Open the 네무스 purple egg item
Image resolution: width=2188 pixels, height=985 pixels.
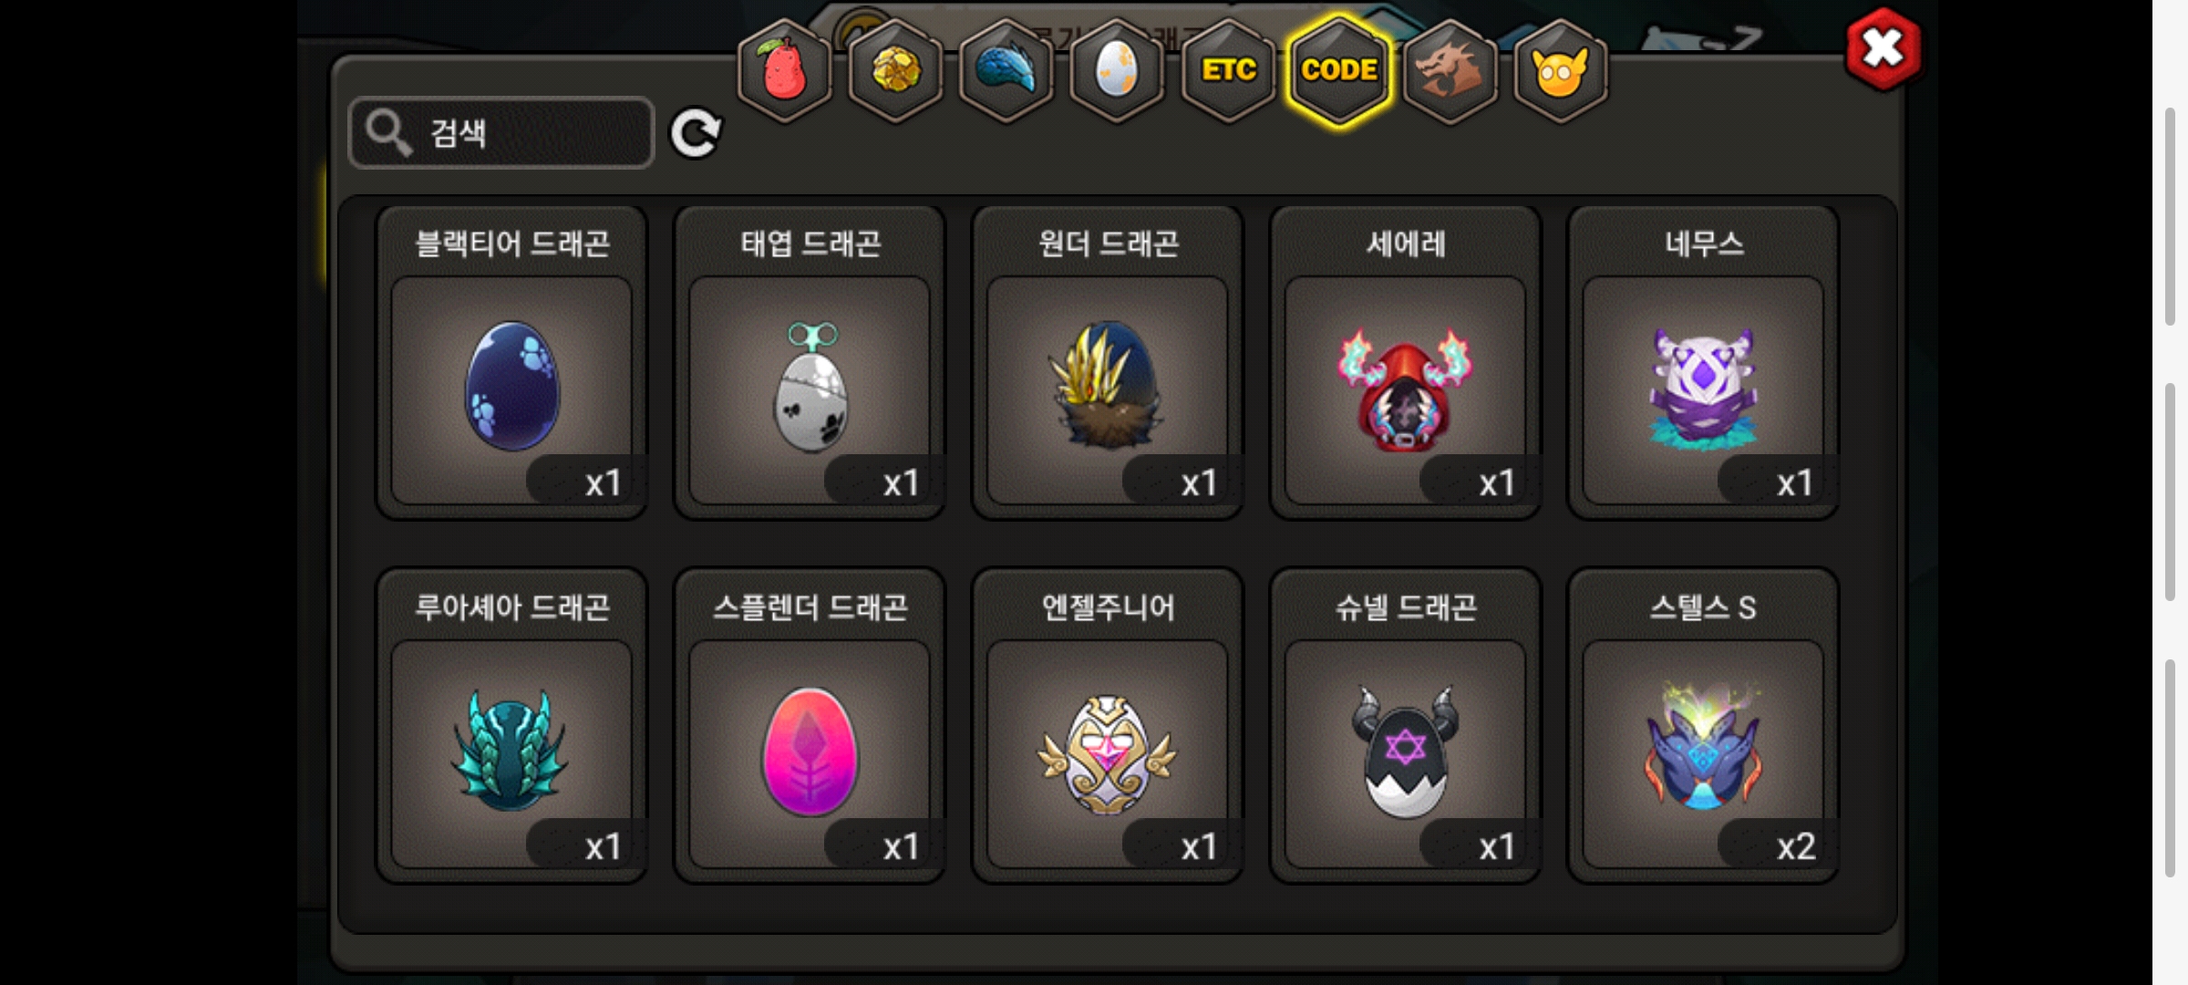pyautogui.click(x=1703, y=362)
